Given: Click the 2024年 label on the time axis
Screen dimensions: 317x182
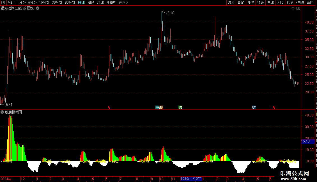Looking at the screenshot, I should pyautogui.click(x=6, y=179).
